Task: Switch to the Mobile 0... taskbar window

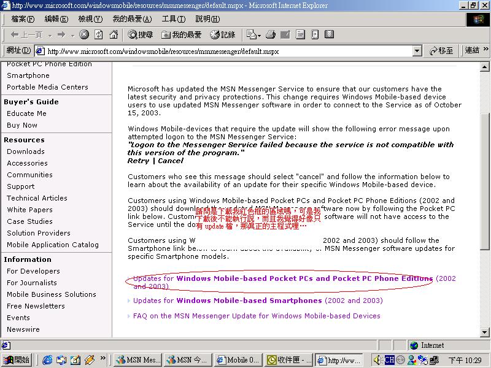Action: click(238, 360)
